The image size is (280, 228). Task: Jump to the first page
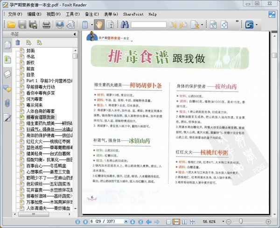pyautogui.click(x=77, y=222)
